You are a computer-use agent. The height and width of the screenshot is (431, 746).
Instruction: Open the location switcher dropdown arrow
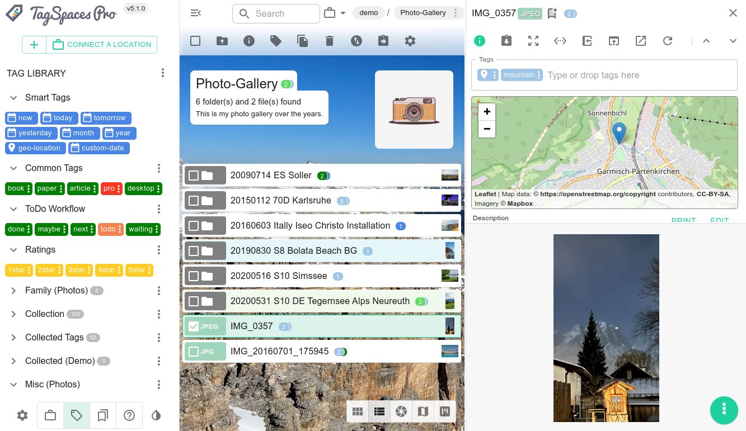pos(343,13)
